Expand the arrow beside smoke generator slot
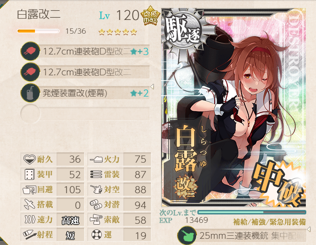 pyautogui.click(x=152, y=86)
